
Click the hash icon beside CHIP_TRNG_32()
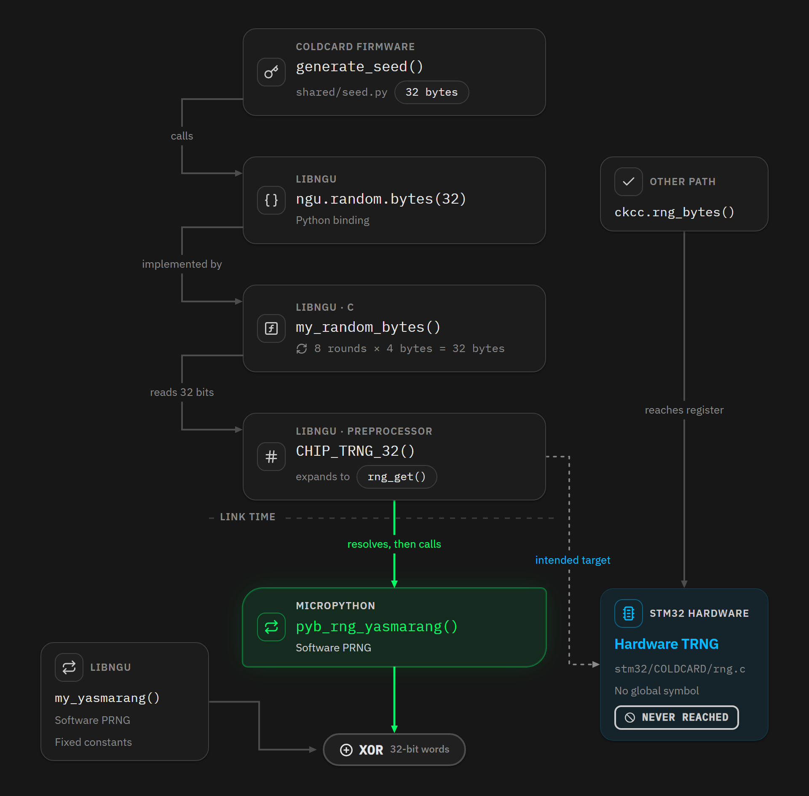(271, 457)
